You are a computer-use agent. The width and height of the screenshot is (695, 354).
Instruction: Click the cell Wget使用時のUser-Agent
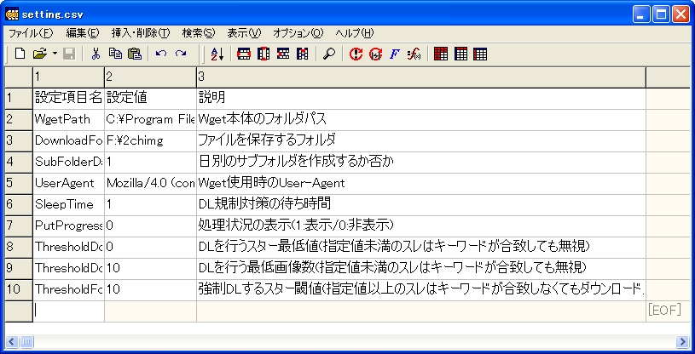[x=421, y=183]
